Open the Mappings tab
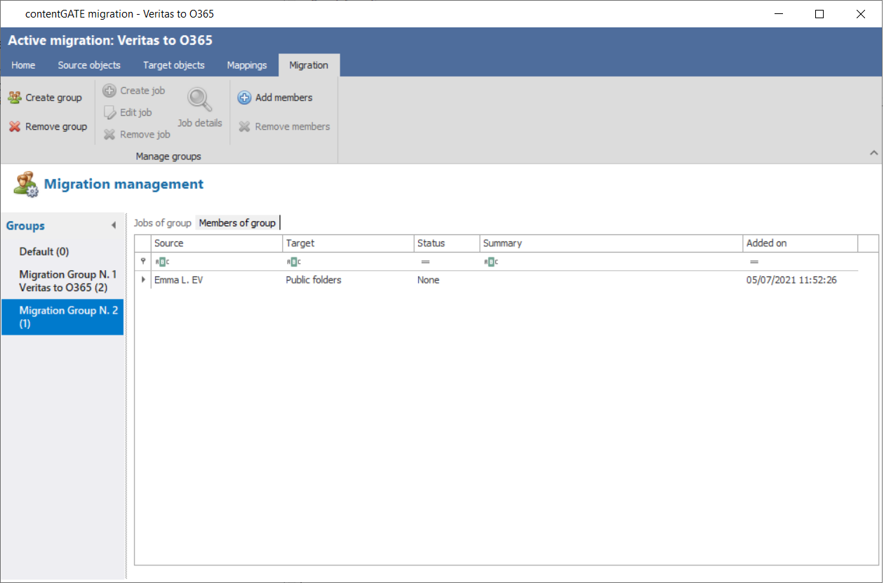 (247, 65)
